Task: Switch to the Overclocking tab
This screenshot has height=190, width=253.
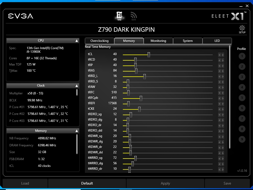Action: tap(99, 41)
